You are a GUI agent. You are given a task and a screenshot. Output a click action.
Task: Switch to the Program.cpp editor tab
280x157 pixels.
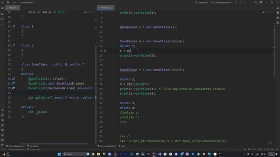105,8
